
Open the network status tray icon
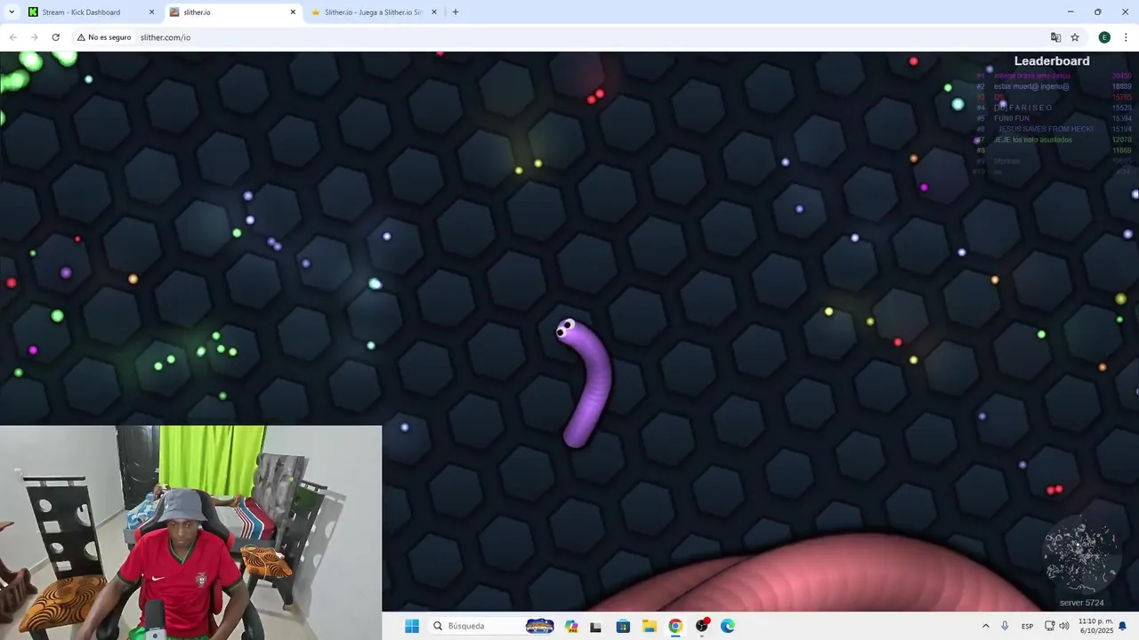click(x=1050, y=626)
